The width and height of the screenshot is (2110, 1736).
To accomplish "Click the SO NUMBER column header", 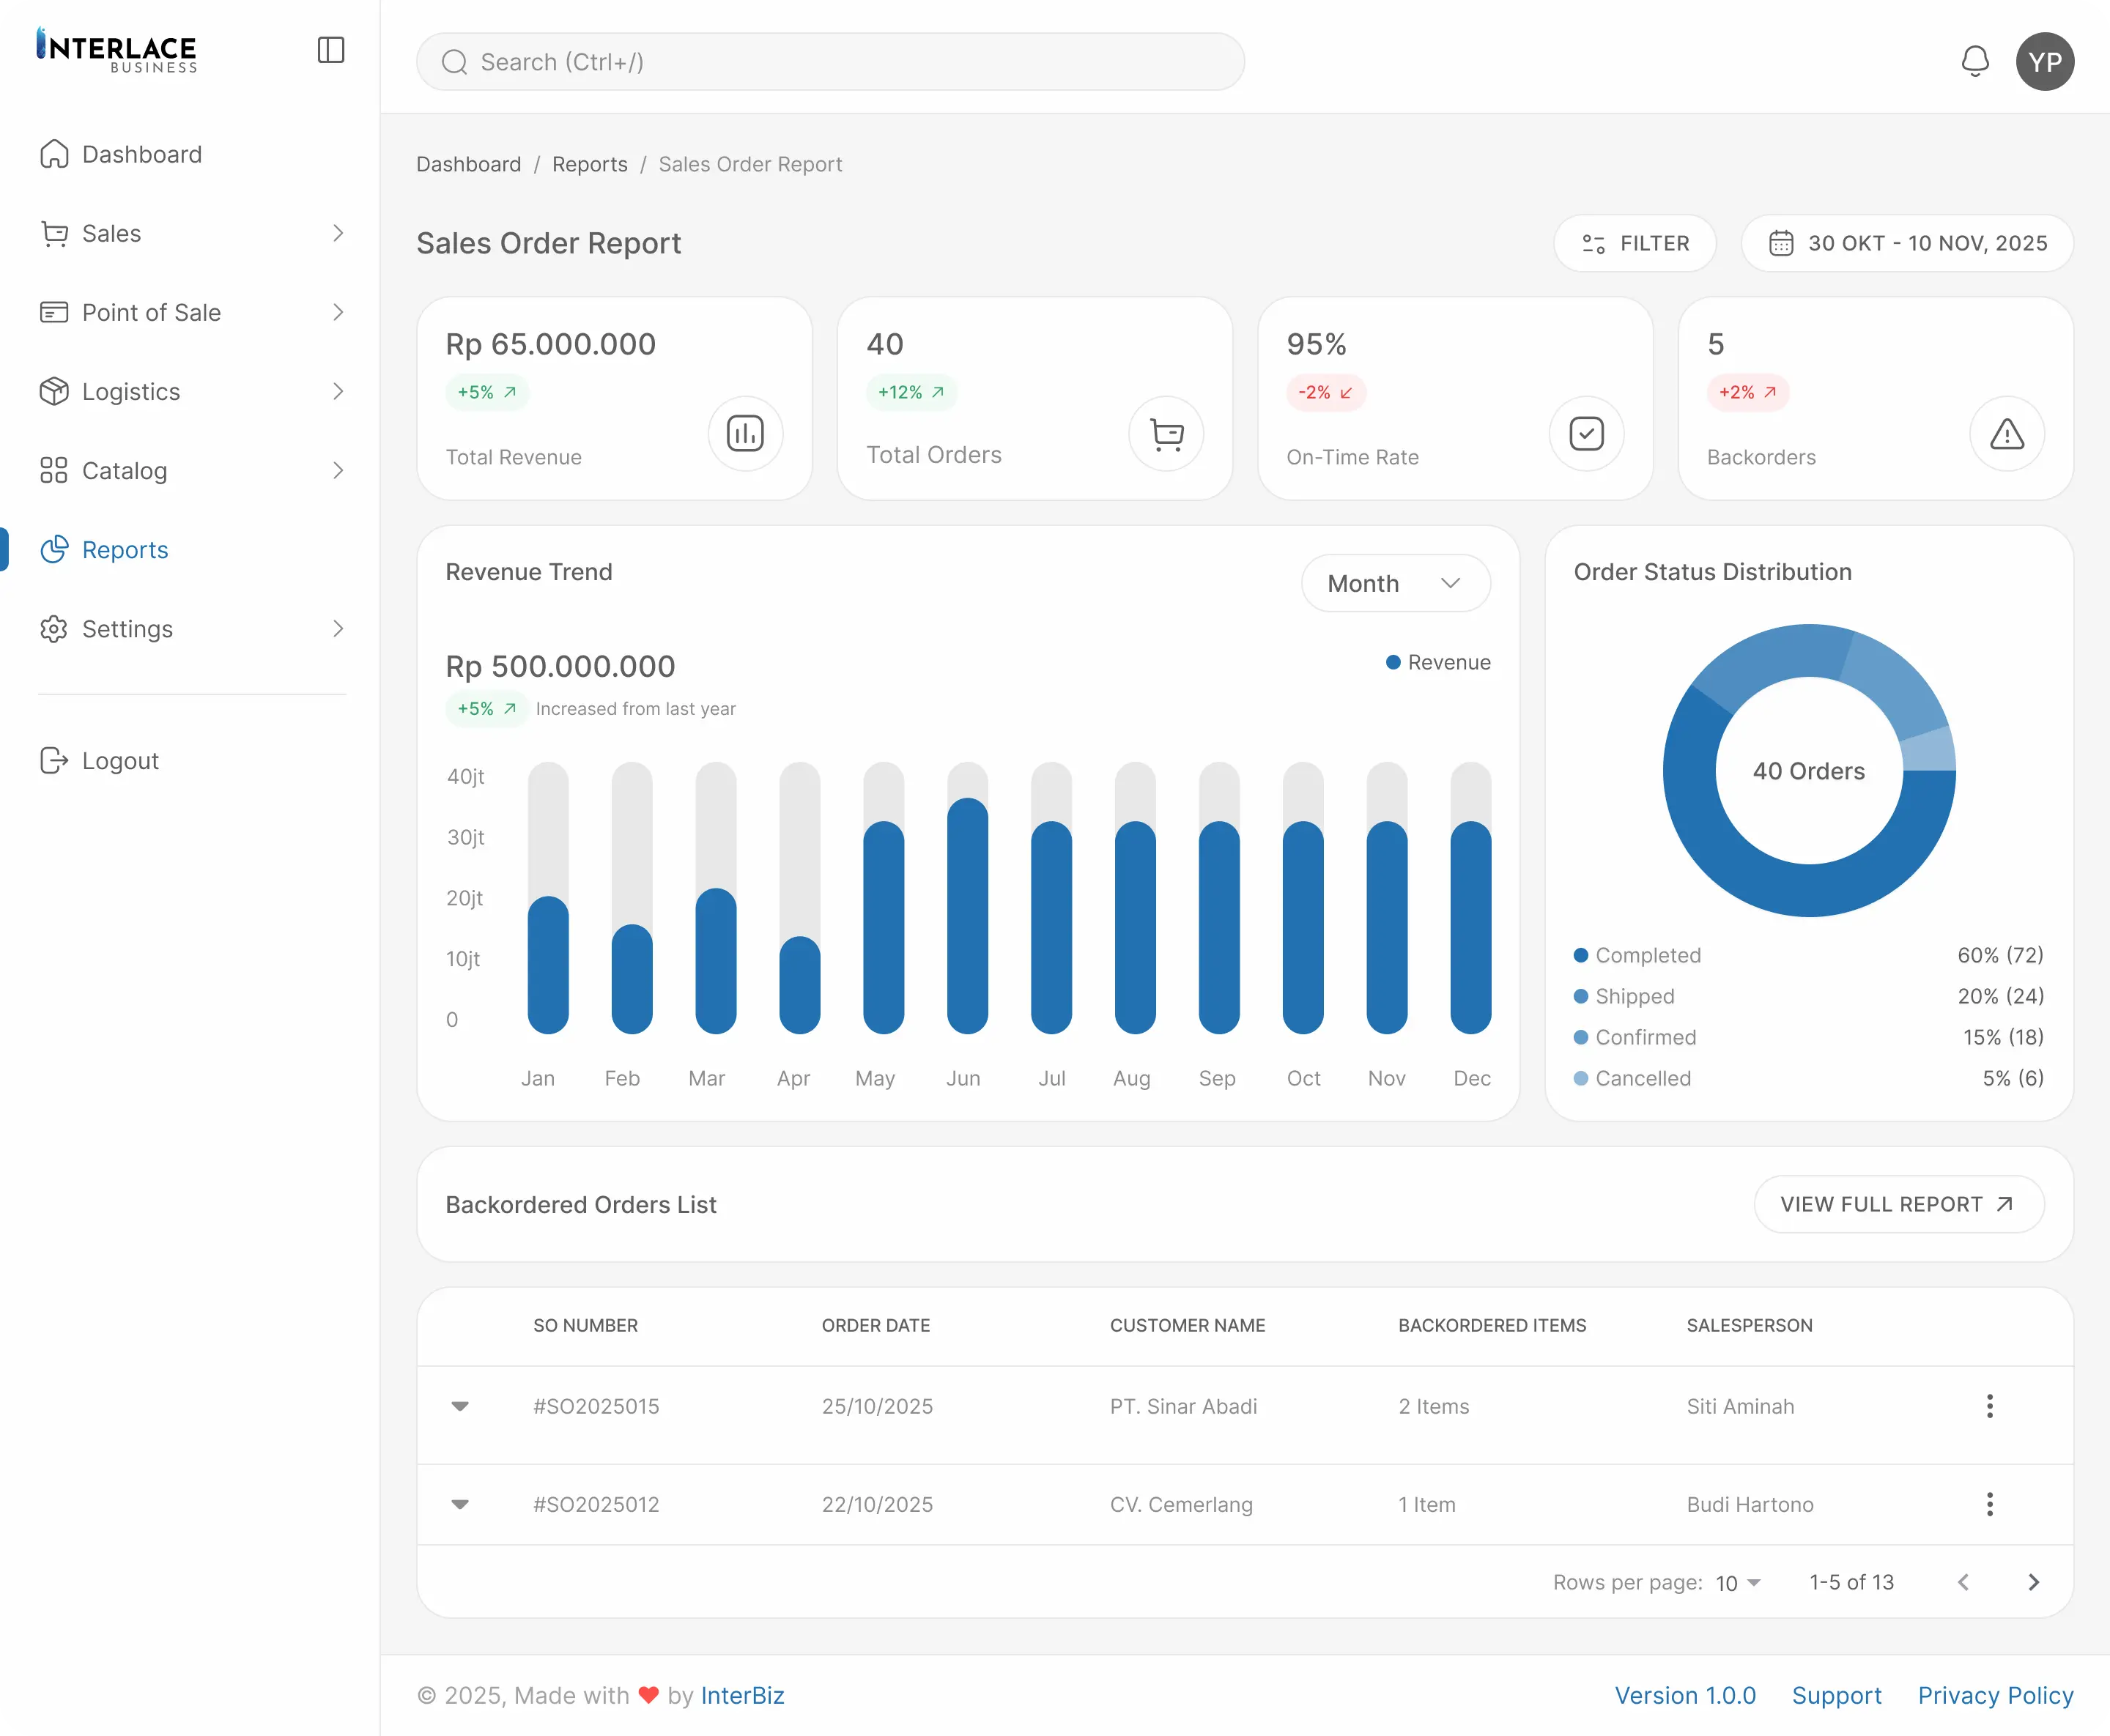I will (x=585, y=1325).
